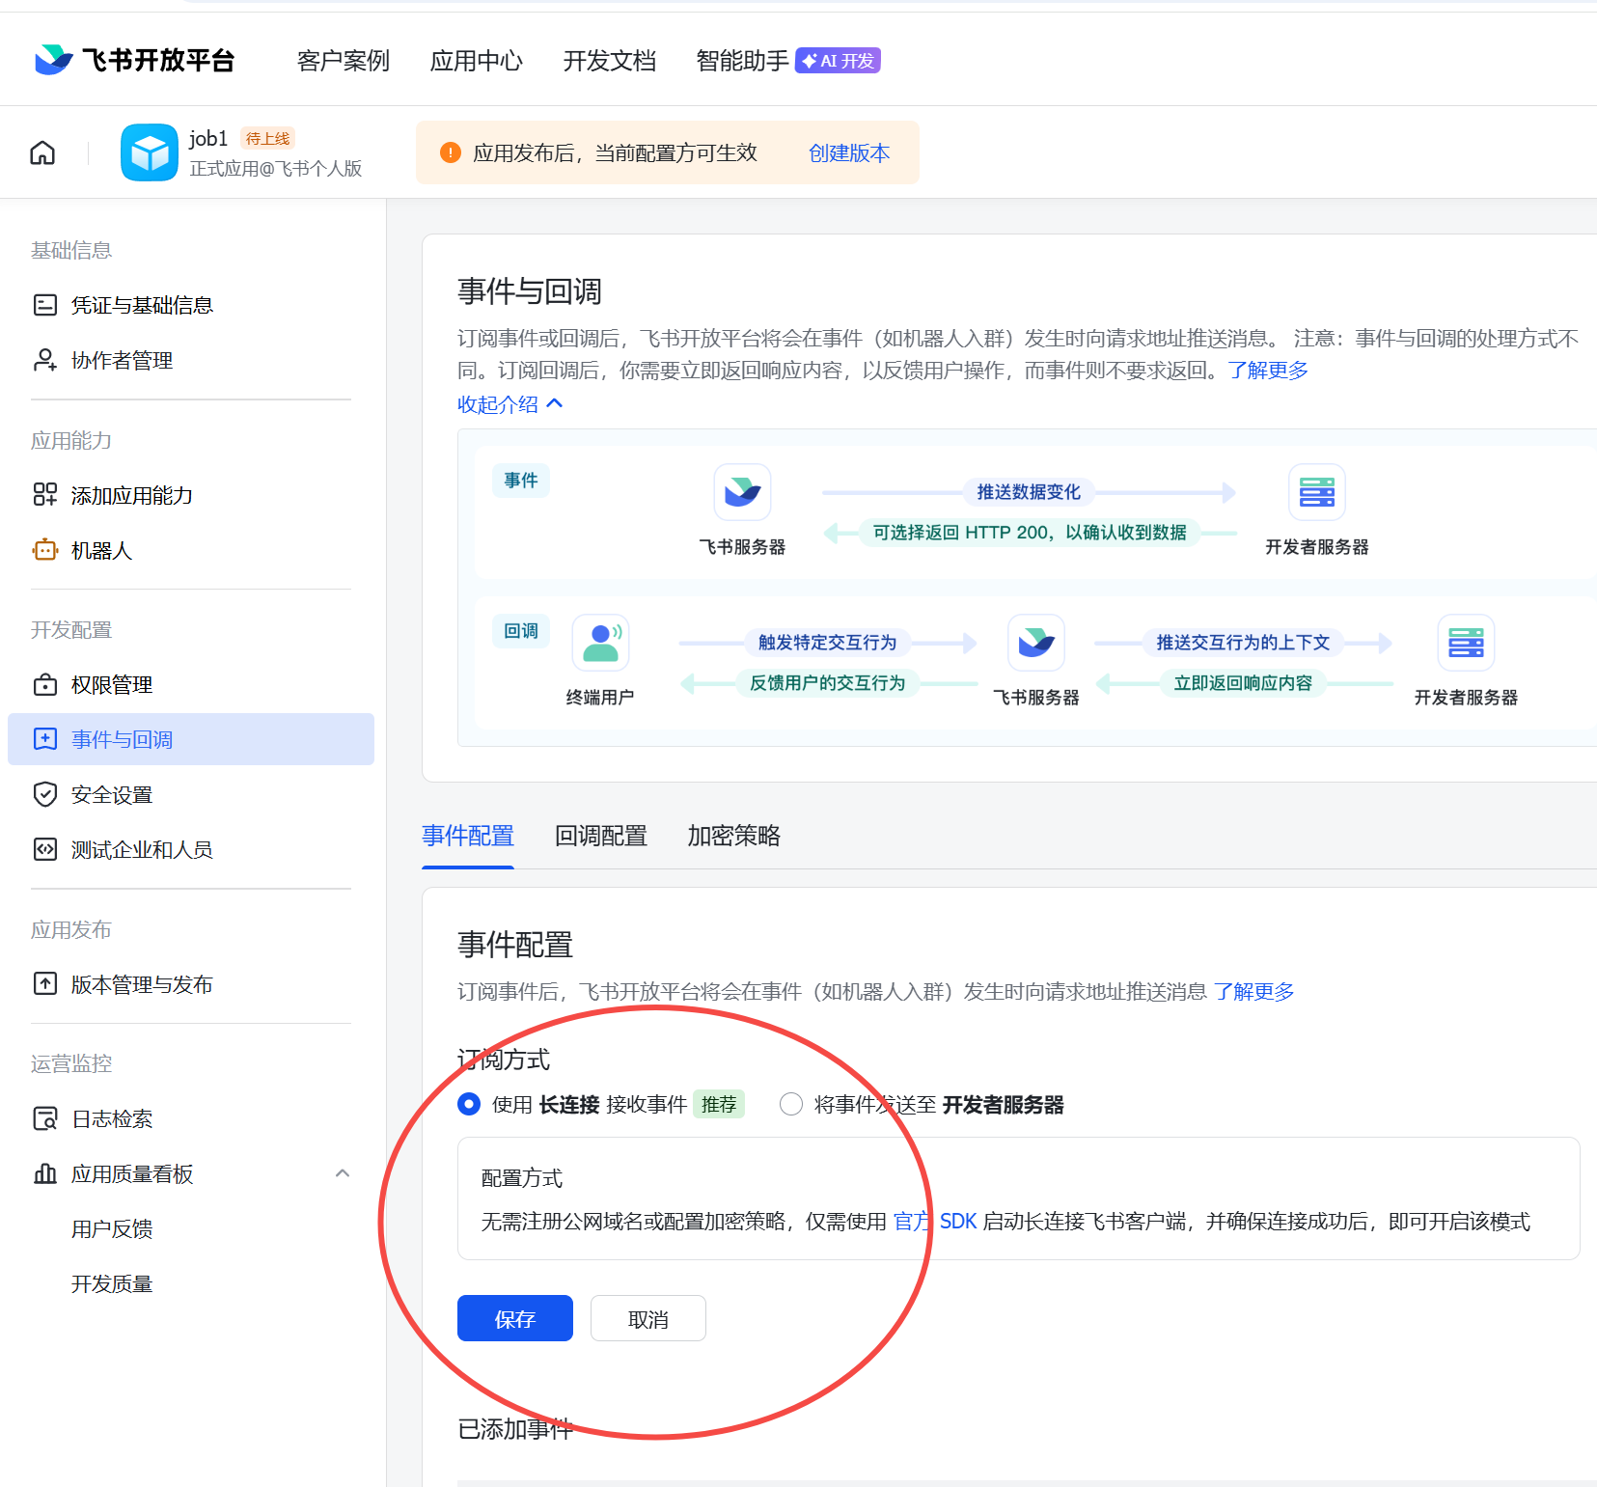
Task: Collapse the 应用质量看板 submenu chevron
Action: [x=343, y=1173]
